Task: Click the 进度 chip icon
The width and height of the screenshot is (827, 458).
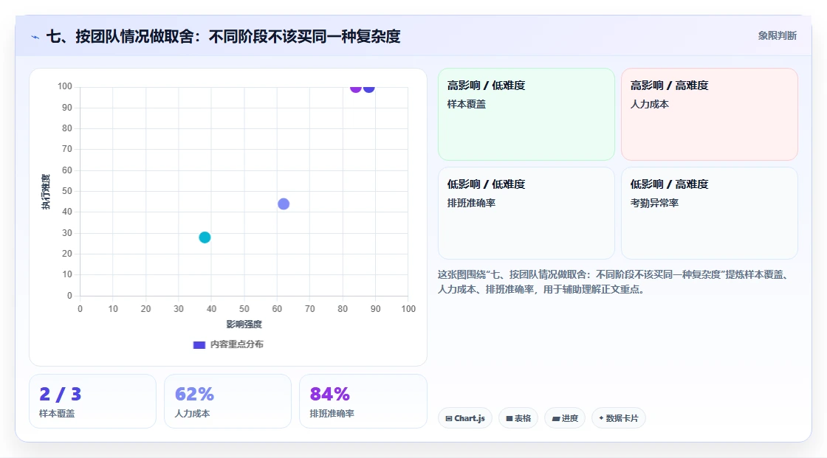Action: 556,418
